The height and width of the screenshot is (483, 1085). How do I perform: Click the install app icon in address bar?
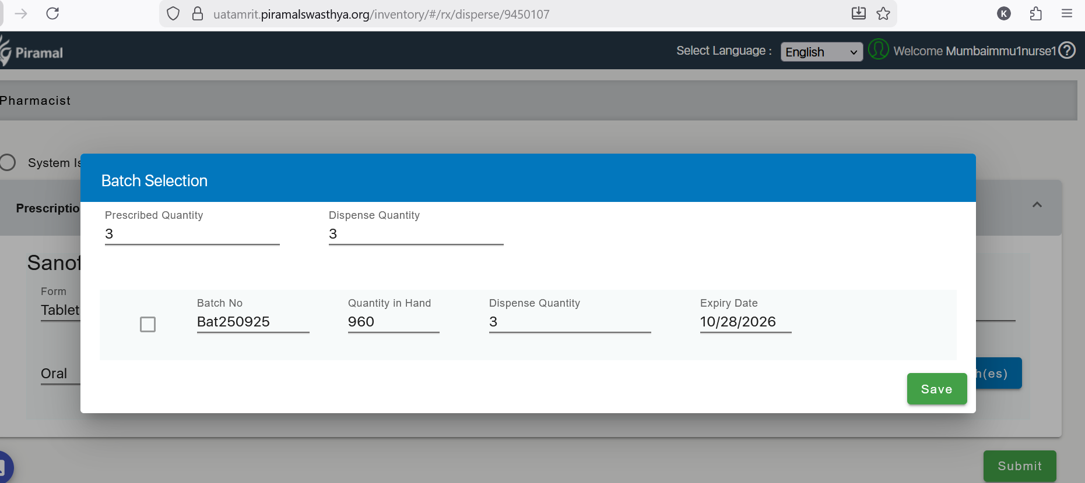[x=858, y=13]
